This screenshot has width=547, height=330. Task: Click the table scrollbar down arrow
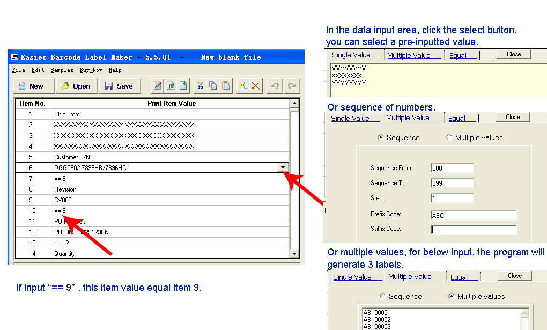pyautogui.click(x=294, y=253)
